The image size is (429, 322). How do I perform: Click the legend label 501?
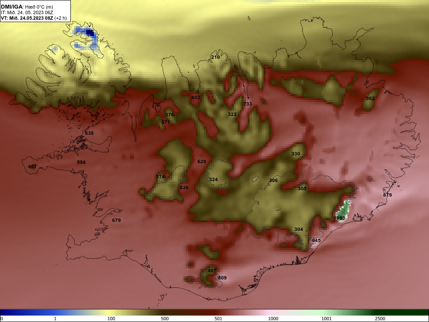coord(218,319)
